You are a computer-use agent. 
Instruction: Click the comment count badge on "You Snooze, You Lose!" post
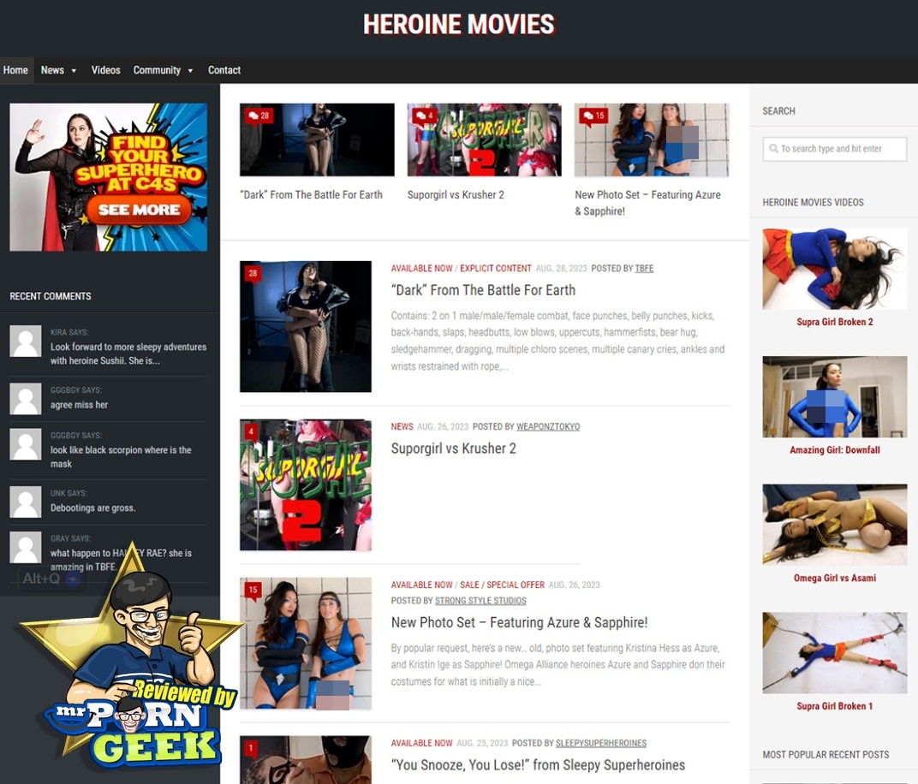point(251,749)
